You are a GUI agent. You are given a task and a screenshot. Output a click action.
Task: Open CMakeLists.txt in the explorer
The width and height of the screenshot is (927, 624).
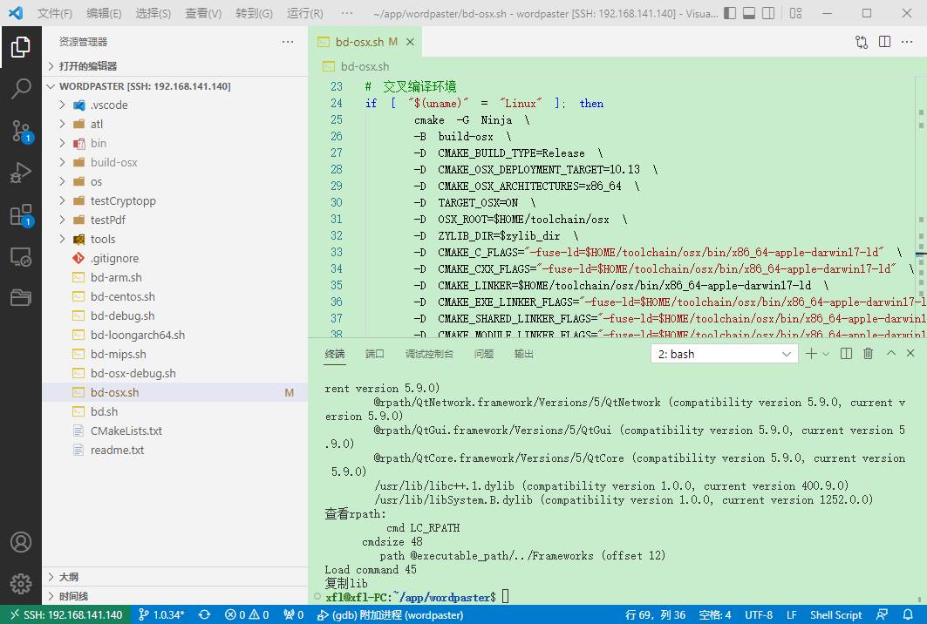[x=126, y=431]
